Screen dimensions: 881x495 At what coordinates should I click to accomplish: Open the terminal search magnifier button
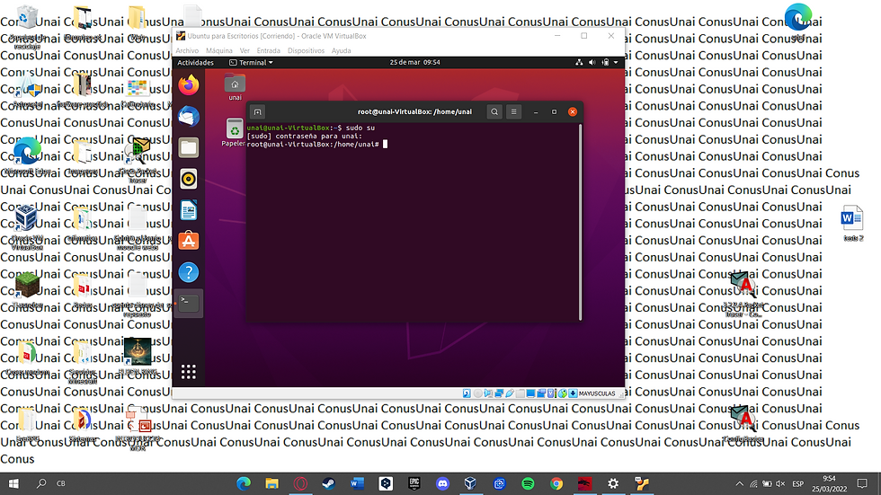[494, 111]
